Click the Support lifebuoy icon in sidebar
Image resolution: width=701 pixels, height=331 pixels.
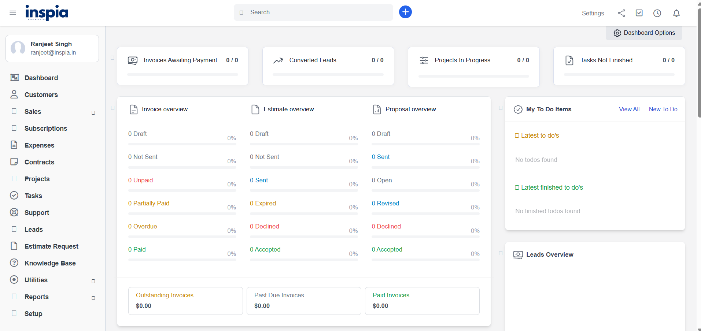point(14,212)
